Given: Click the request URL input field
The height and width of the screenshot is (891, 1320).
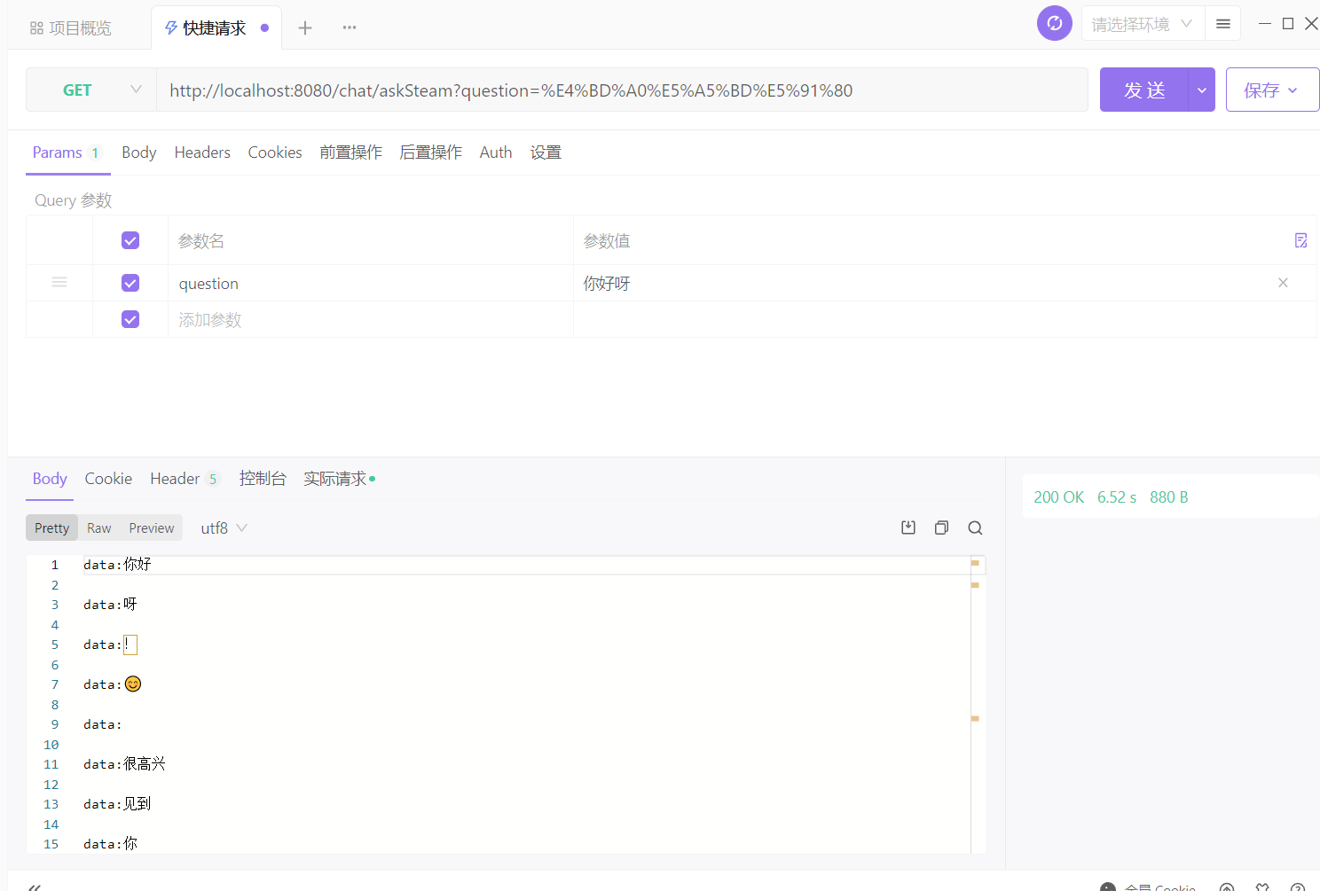Looking at the screenshot, I should click(622, 90).
